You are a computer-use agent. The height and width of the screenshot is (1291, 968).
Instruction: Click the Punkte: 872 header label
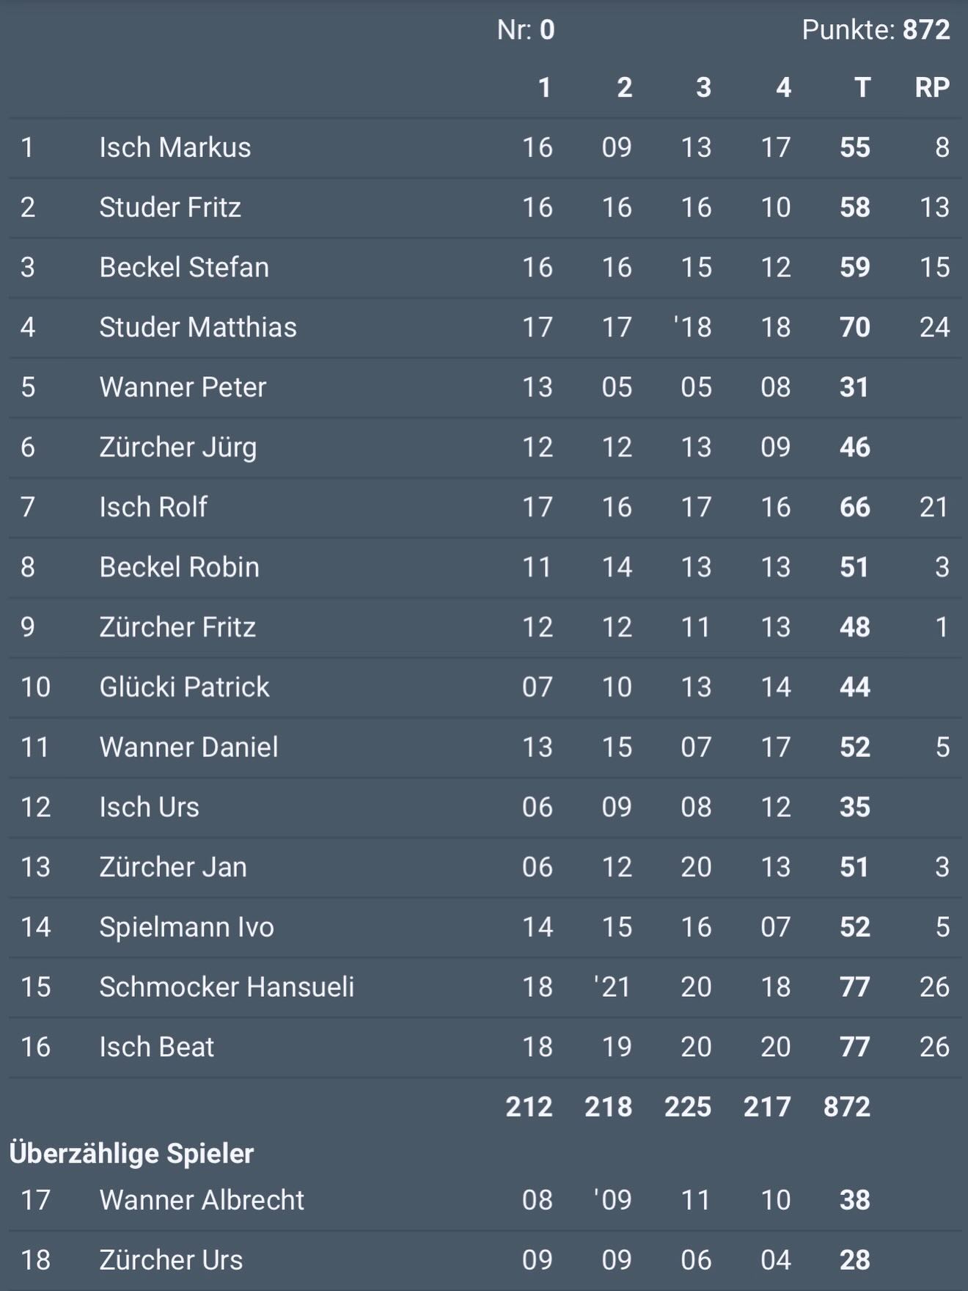[x=876, y=30]
